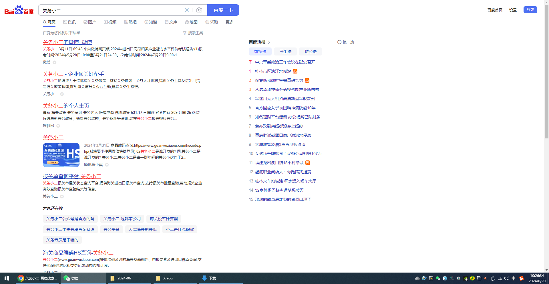Click the HS 海关编码查询 thumbnail
The image size is (549, 284).
pyautogui.click(x=61, y=155)
